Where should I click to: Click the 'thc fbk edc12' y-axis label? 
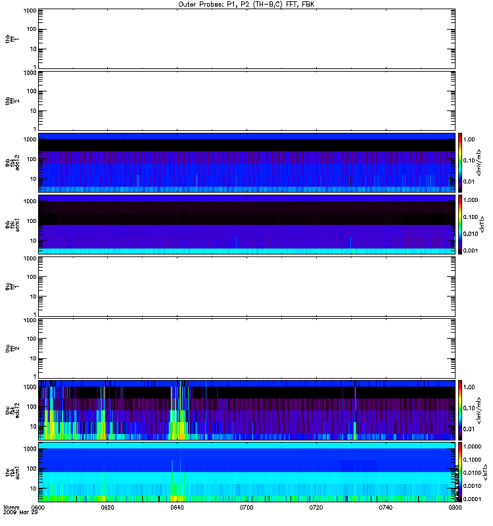tap(12, 410)
